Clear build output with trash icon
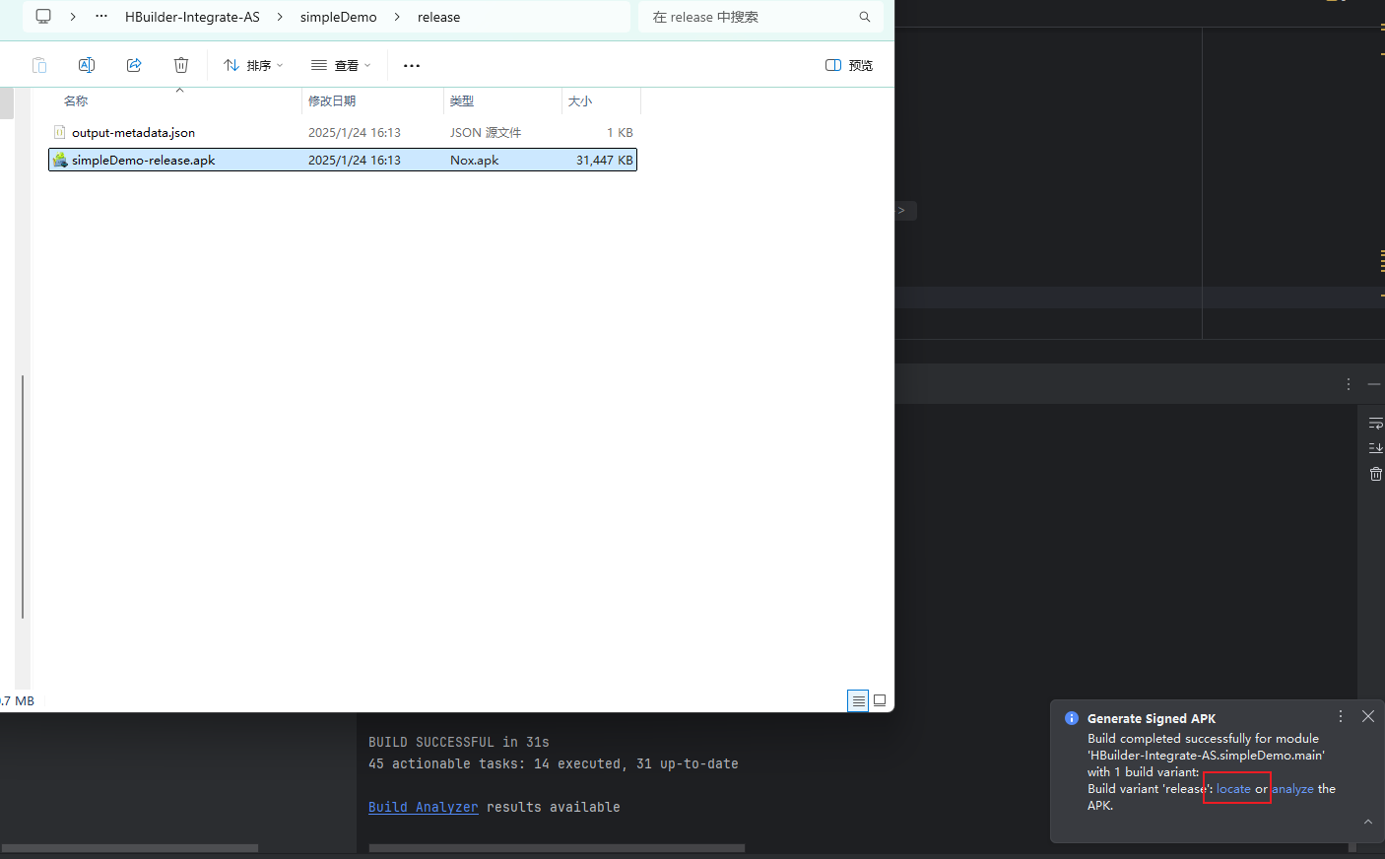The image size is (1385, 859). (1376, 474)
